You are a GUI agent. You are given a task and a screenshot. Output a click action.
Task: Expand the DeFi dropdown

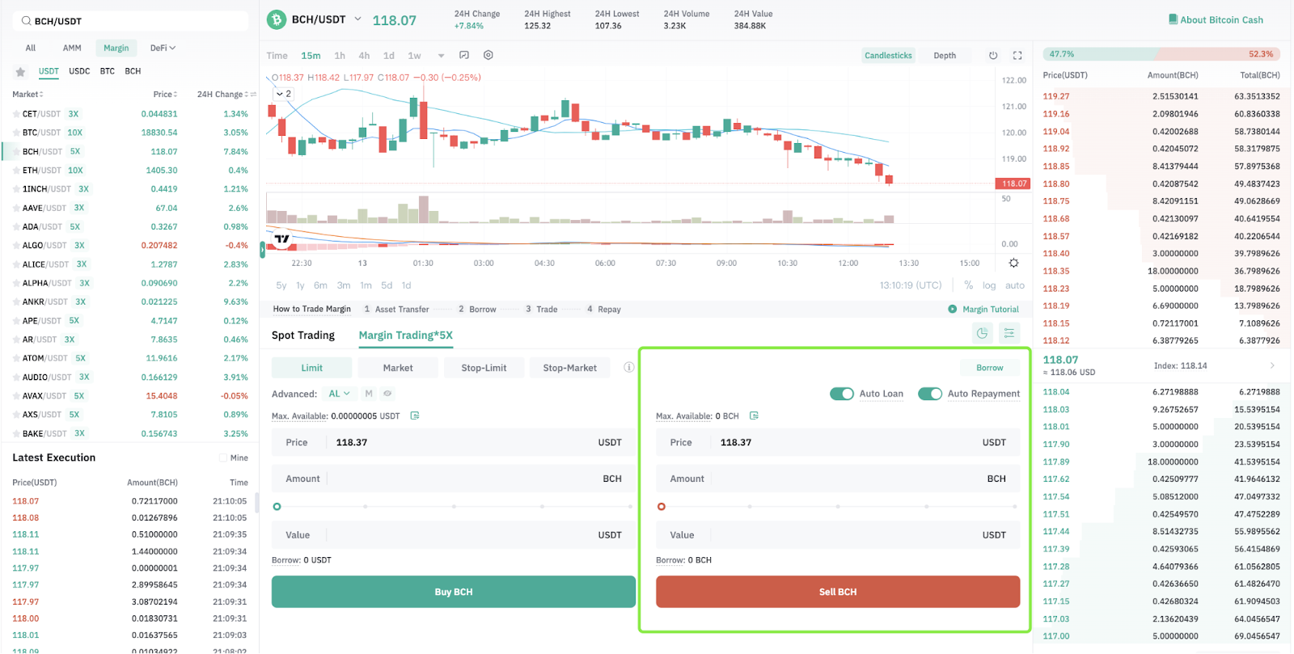coord(163,49)
